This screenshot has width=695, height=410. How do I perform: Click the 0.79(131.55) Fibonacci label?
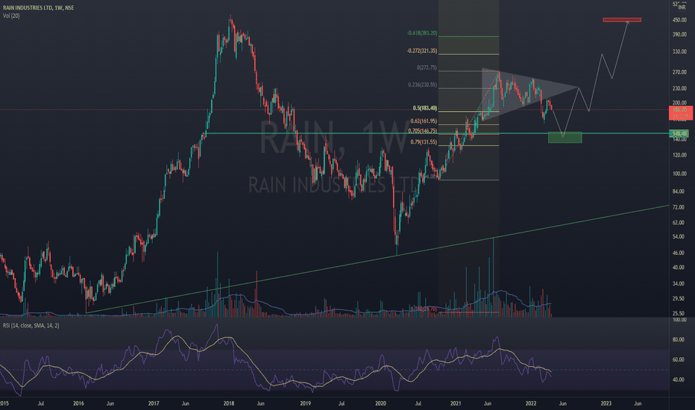coord(424,142)
